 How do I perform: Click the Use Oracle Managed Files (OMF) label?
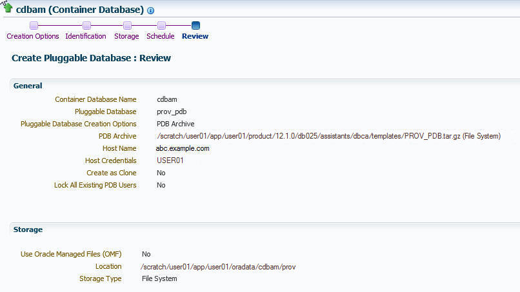71,254
